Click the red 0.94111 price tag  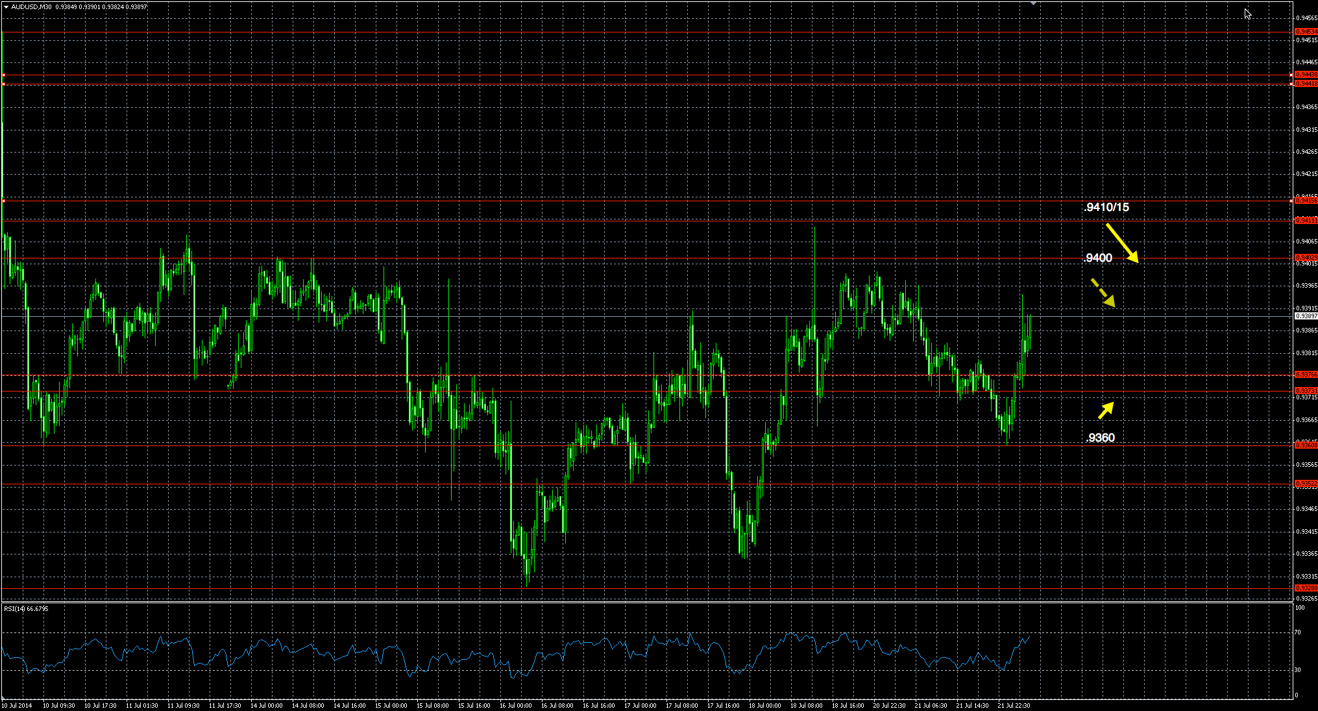click(1306, 220)
